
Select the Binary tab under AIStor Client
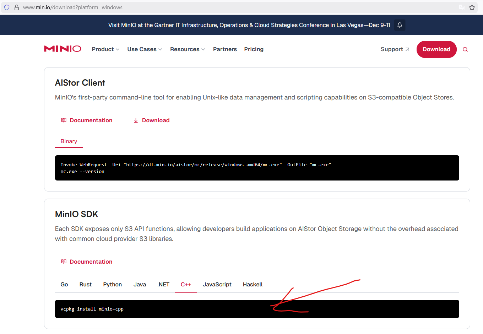pyautogui.click(x=69, y=141)
